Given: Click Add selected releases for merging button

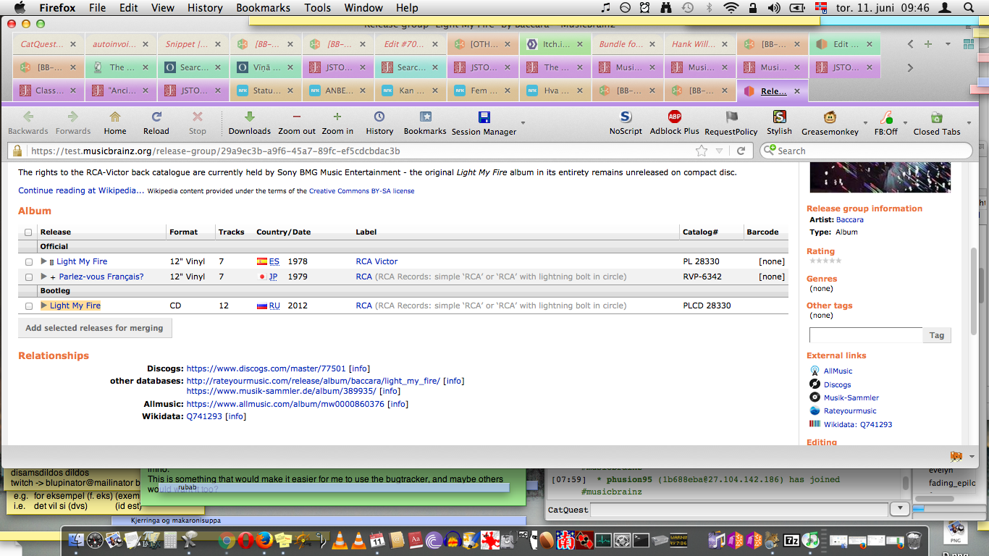Looking at the screenshot, I should [95, 328].
